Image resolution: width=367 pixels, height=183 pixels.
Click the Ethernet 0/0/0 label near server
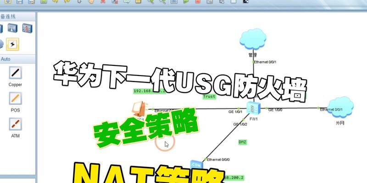218,160
